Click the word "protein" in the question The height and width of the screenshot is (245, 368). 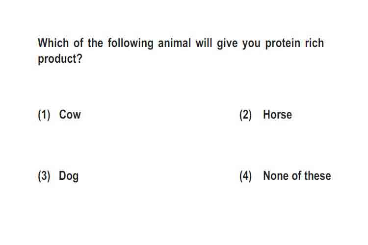283,44
